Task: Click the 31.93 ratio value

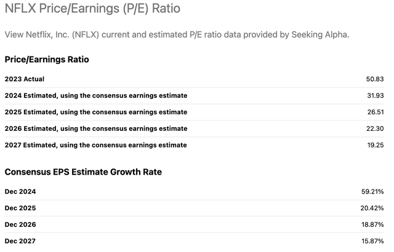Action: click(375, 95)
